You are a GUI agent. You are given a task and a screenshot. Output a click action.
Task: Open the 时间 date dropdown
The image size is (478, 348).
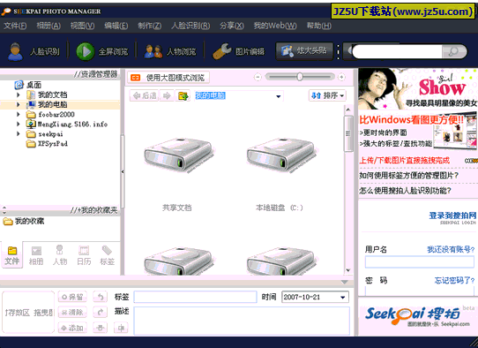343,297
